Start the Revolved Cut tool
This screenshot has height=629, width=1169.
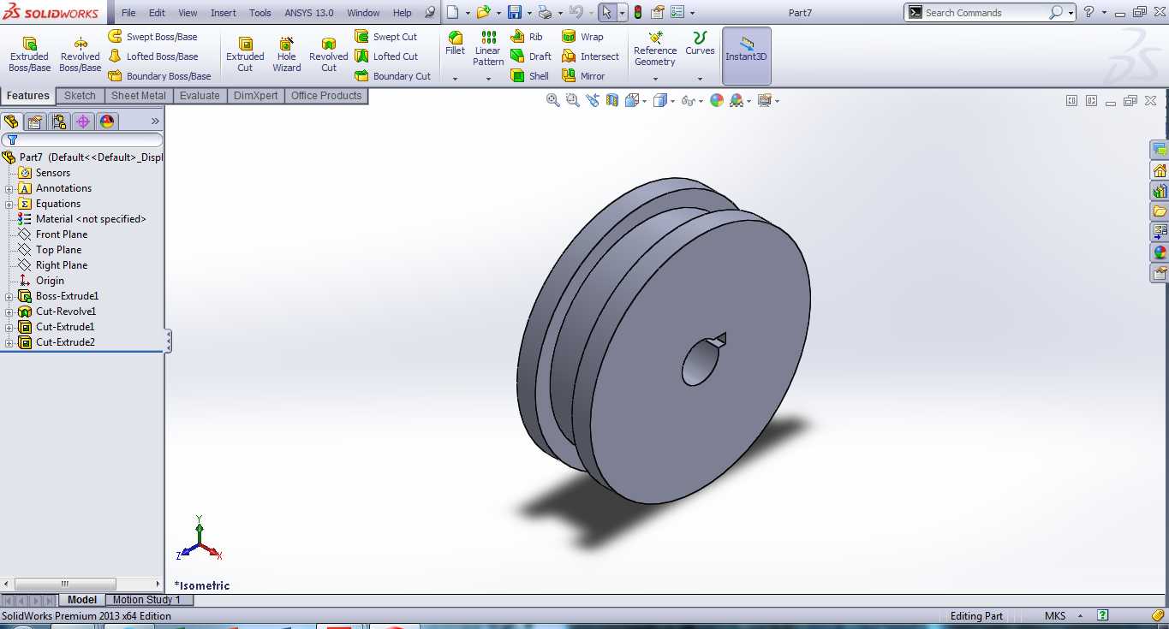pos(329,54)
